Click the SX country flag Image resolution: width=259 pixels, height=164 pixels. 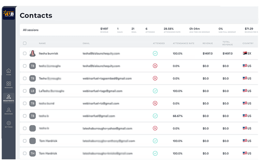tap(245, 53)
